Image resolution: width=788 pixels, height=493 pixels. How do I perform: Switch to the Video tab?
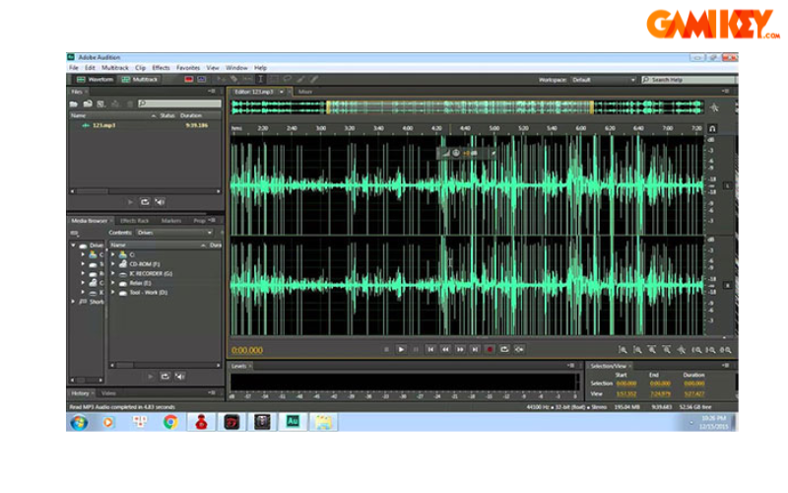tap(108, 393)
